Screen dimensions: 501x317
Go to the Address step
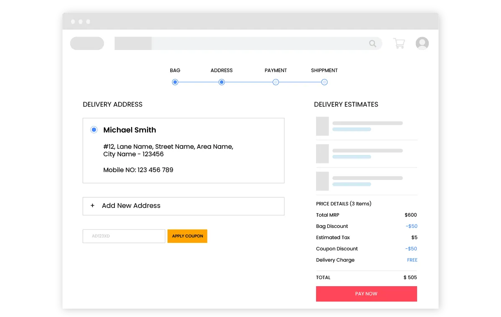pos(222,82)
